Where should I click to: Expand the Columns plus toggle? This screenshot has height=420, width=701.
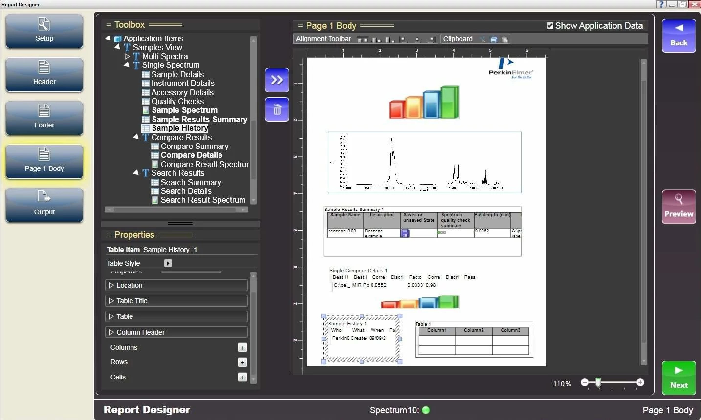point(242,348)
